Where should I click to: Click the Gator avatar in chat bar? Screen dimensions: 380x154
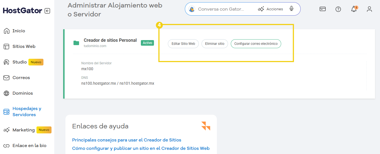tap(192, 9)
